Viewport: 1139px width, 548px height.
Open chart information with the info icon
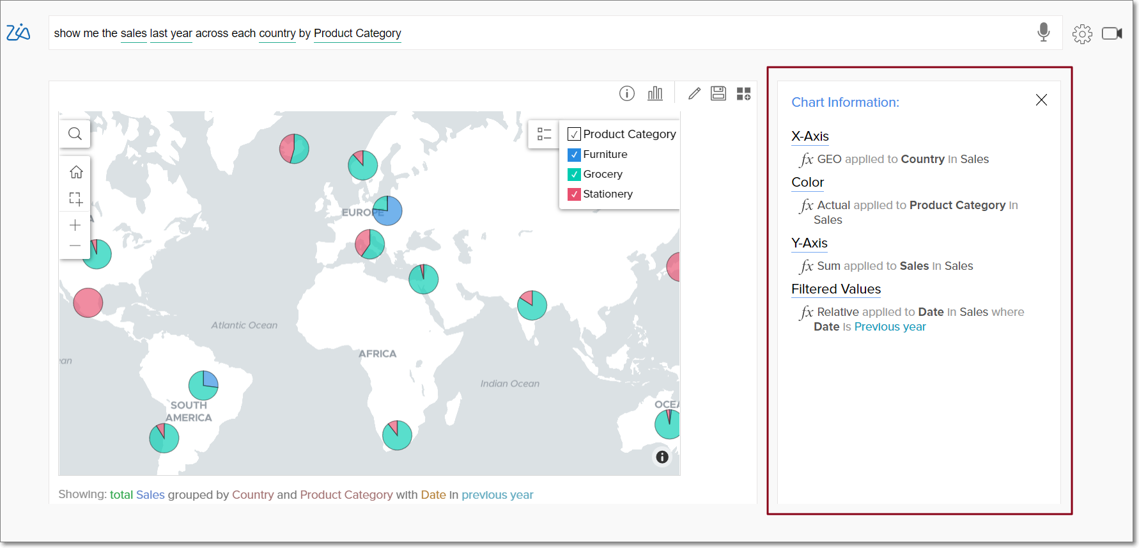tap(626, 94)
